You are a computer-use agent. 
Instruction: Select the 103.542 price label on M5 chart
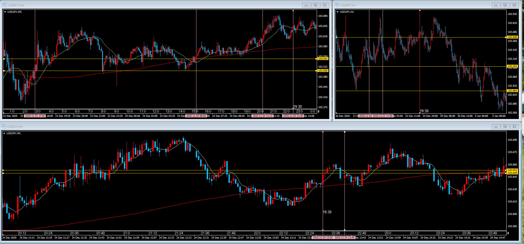pos(323,59)
